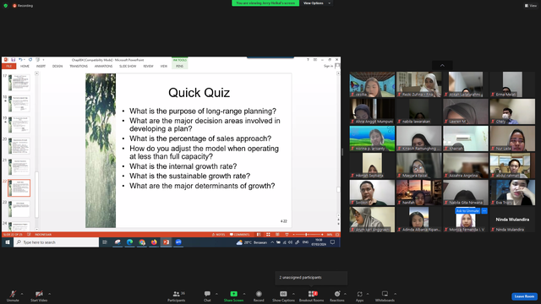Open the Reactions menu
The height and width of the screenshot is (304, 541).
coord(337,296)
